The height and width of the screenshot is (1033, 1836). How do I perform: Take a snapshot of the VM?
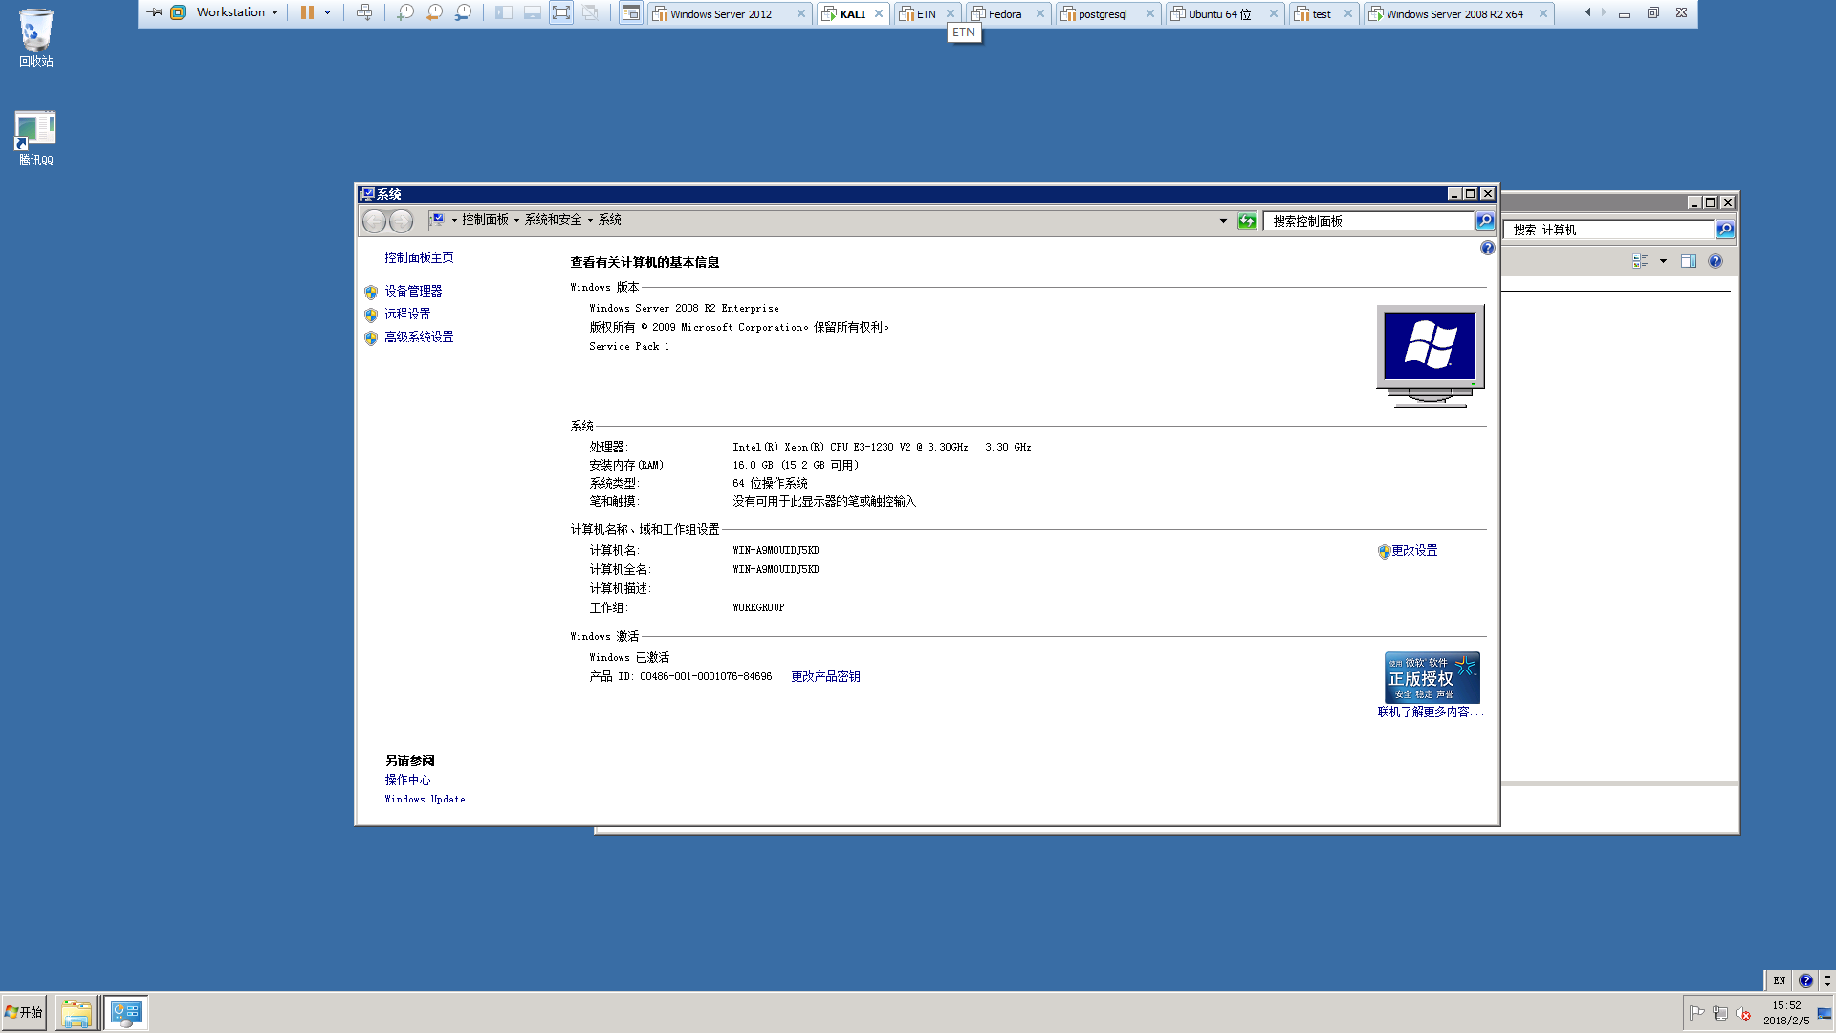tap(405, 12)
